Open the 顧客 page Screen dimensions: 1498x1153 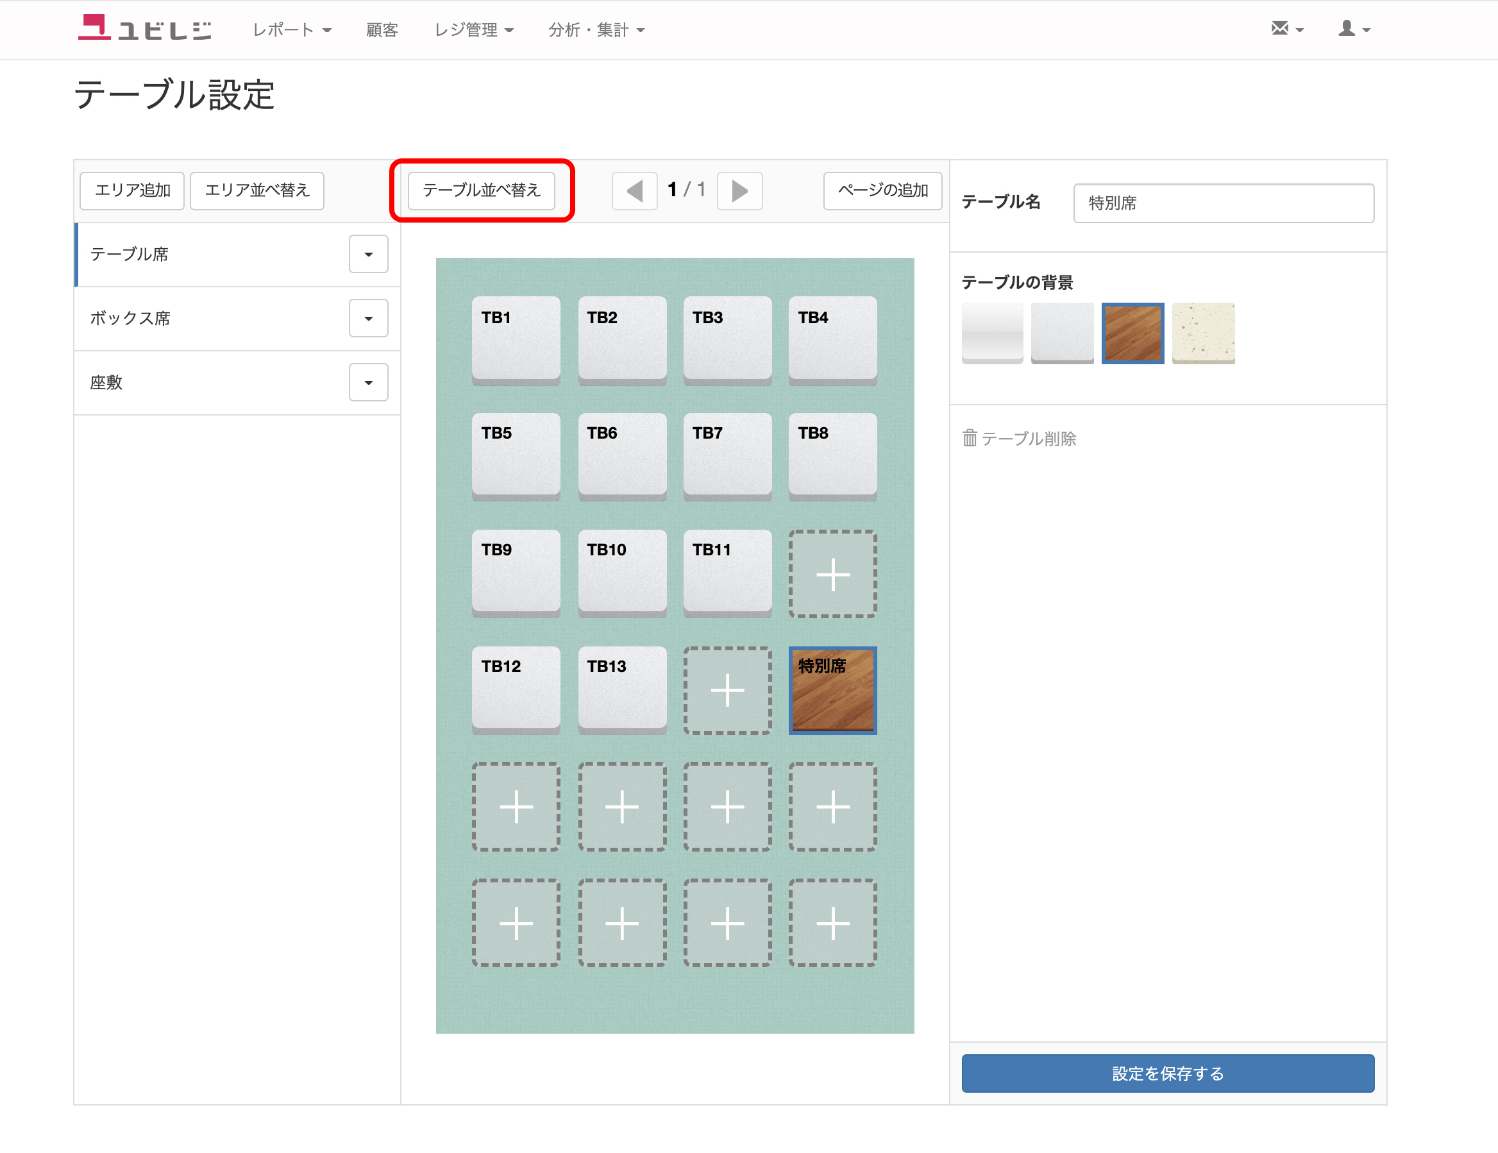[x=382, y=29]
